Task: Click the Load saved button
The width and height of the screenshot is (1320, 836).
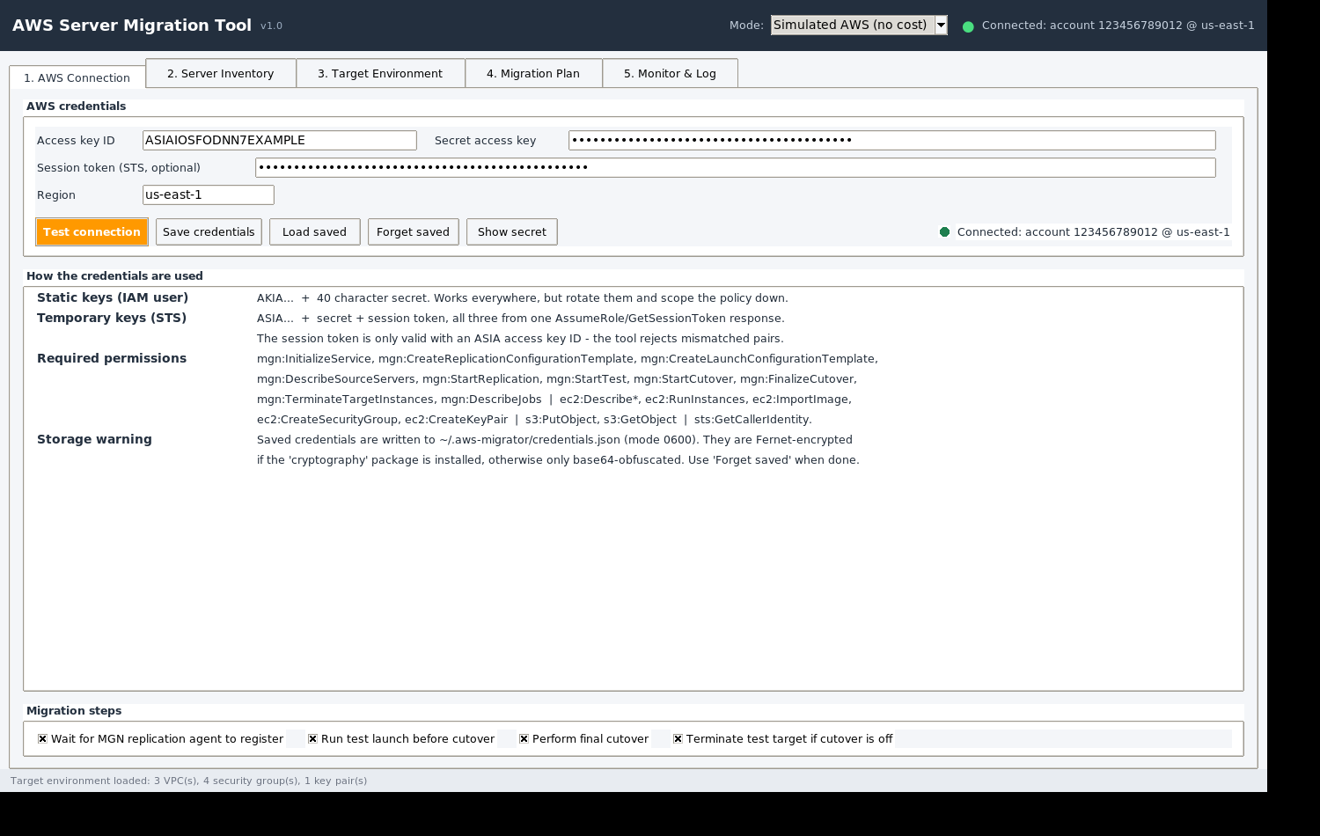Action: point(314,232)
